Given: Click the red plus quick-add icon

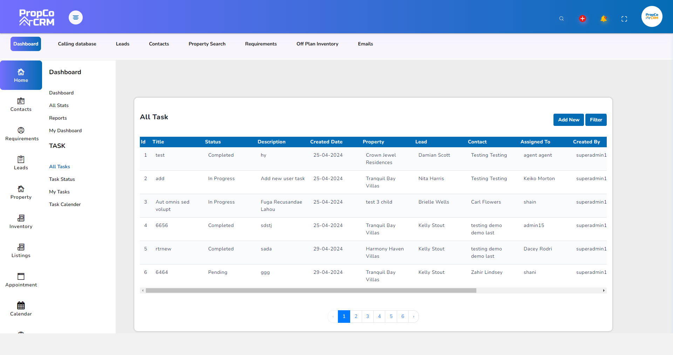Looking at the screenshot, I should 583,19.
